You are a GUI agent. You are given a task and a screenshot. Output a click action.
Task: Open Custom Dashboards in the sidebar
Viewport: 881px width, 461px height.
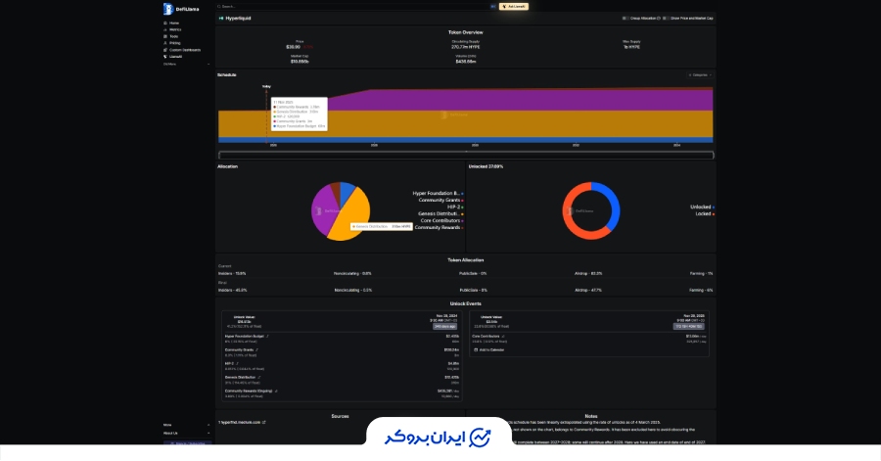[x=184, y=50]
